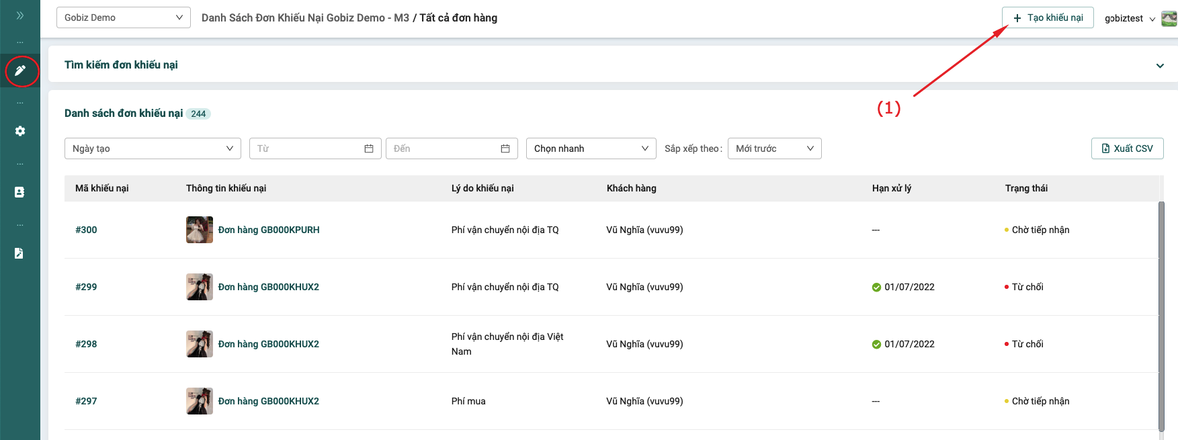Viewport: 1178px width, 440px height.
Task: Open the Mới trước sort order dropdown
Action: point(774,148)
